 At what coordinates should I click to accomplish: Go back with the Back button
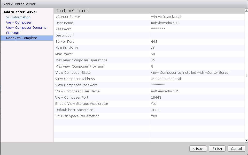click(x=198, y=149)
